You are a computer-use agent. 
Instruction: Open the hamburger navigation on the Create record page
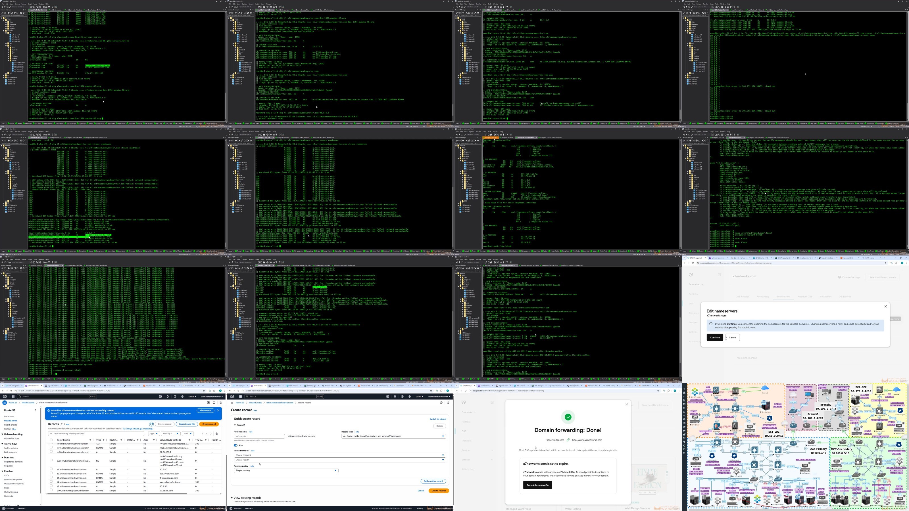pos(232,402)
